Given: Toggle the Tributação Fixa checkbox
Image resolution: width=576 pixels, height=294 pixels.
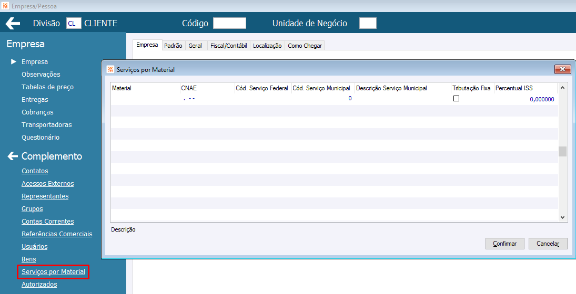Looking at the screenshot, I should tap(456, 98).
